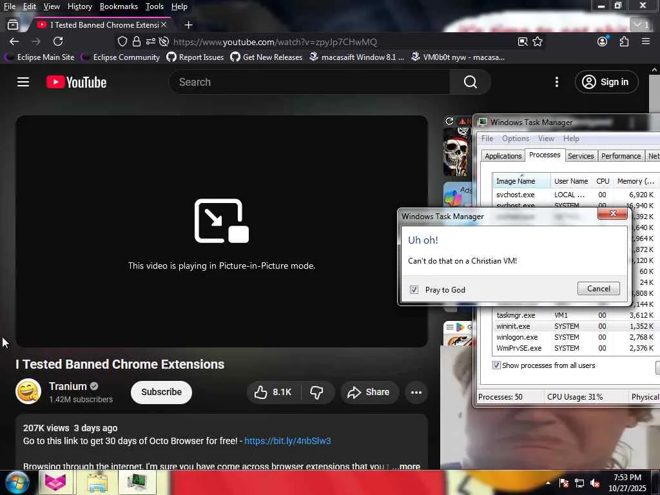Viewport: 660px width, 495px height.
Task: Reload the YouTube page
Action: pos(58,41)
